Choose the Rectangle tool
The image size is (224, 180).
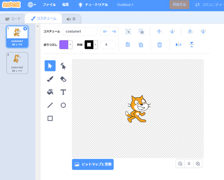click(x=50, y=118)
